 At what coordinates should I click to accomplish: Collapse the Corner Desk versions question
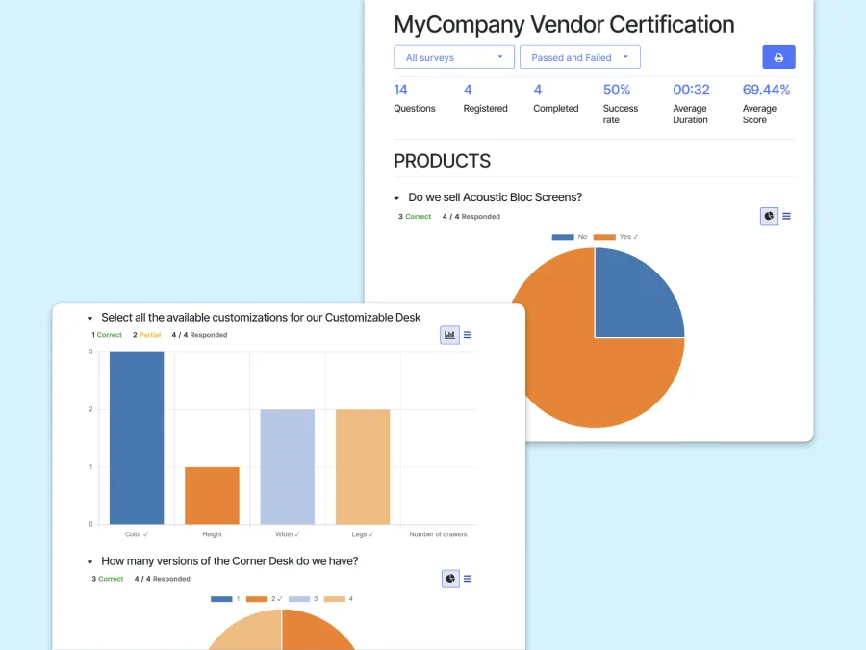pos(89,560)
